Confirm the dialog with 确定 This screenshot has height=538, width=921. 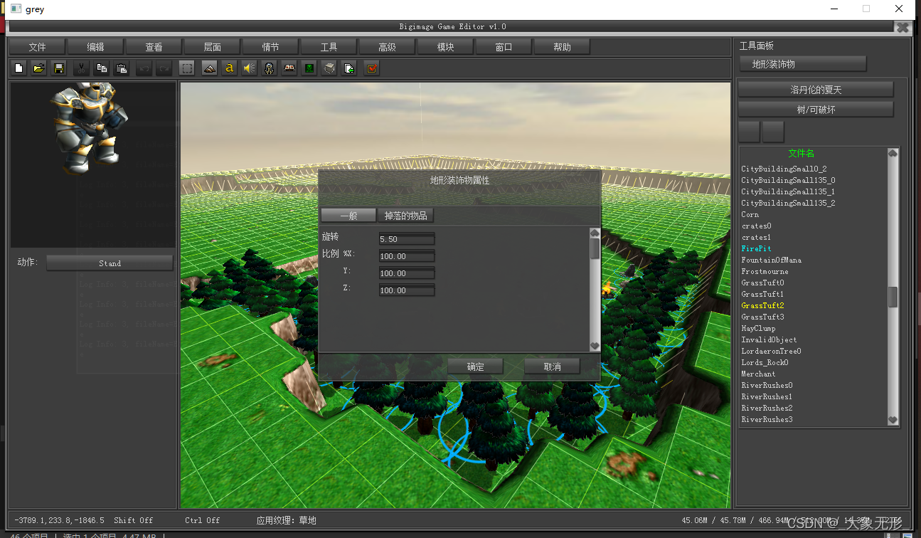475,366
